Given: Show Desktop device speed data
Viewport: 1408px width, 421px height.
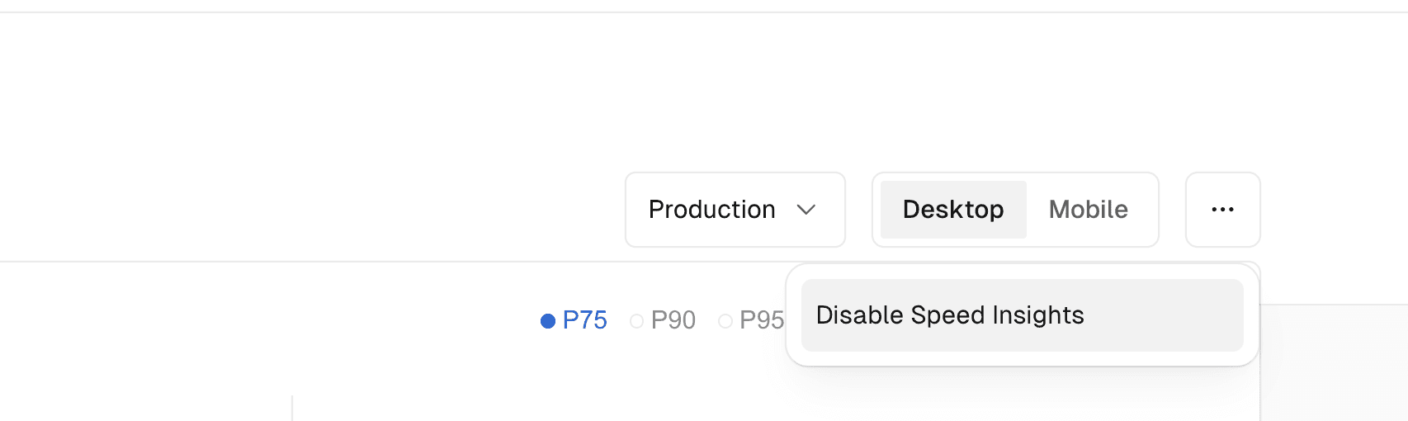Looking at the screenshot, I should click(x=953, y=210).
